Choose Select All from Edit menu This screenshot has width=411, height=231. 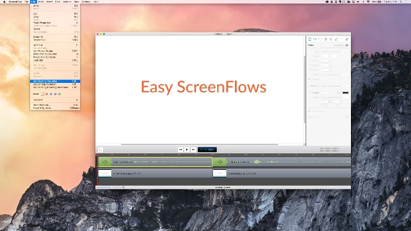[55, 37]
